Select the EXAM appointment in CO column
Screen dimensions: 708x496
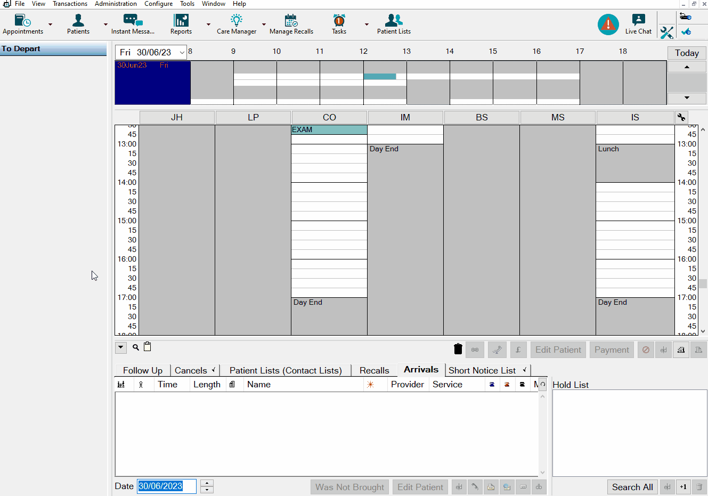329,129
